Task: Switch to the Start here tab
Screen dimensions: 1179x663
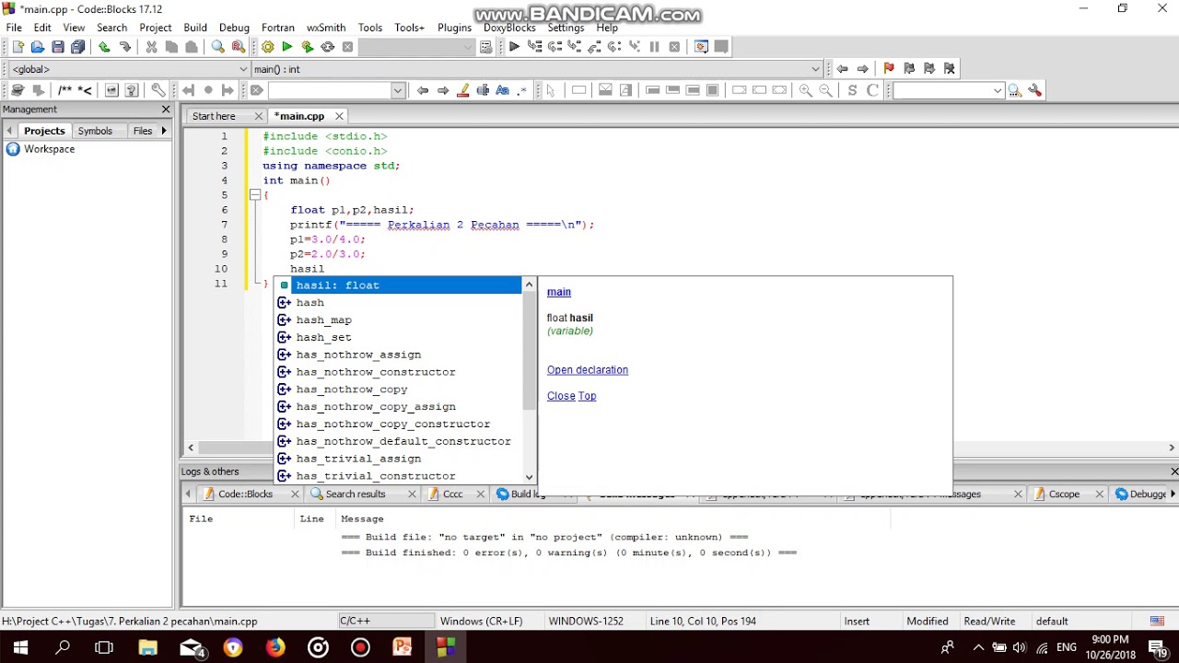Action: [x=214, y=116]
